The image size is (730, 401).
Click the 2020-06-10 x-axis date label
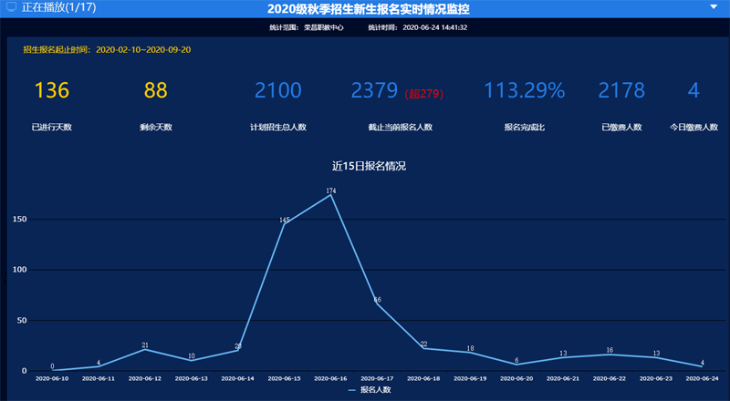click(x=52, y=378)
